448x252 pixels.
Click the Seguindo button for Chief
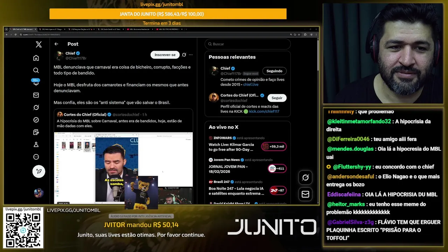pyautogui.click(x=274, y=71)
